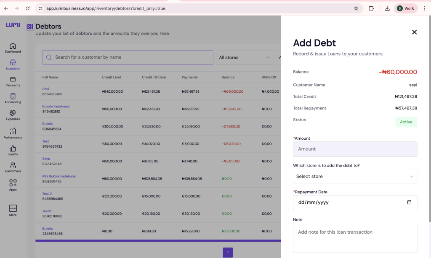This screenshot has height=258, width=431.
Task: Click the loan Note text area
Action: pos(355,237)
